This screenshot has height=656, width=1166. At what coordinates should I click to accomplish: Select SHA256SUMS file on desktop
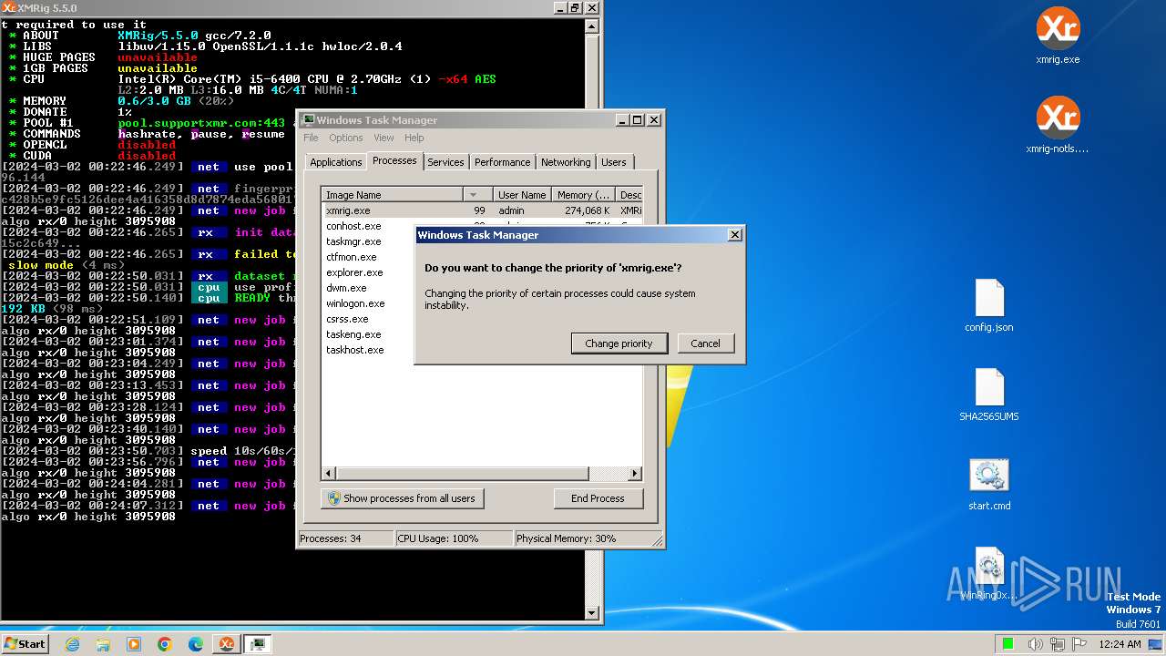(x=989, y=395)
